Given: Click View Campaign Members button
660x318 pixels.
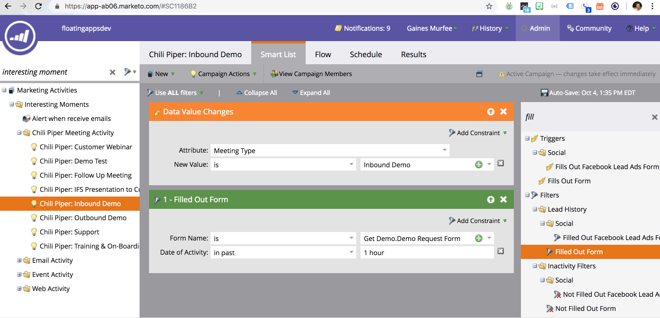Looking at the screenshot, I should 311,74.
